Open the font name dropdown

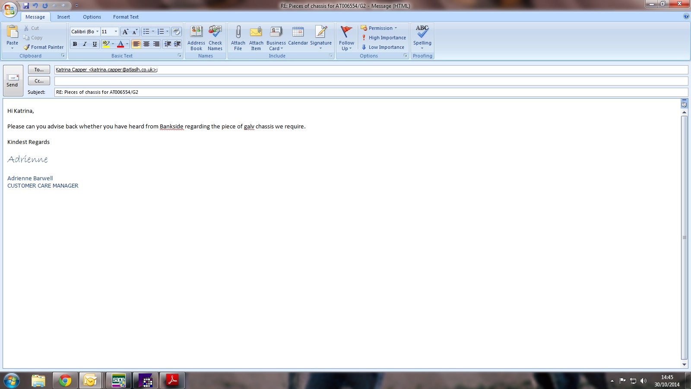click(x=97, y=32)
